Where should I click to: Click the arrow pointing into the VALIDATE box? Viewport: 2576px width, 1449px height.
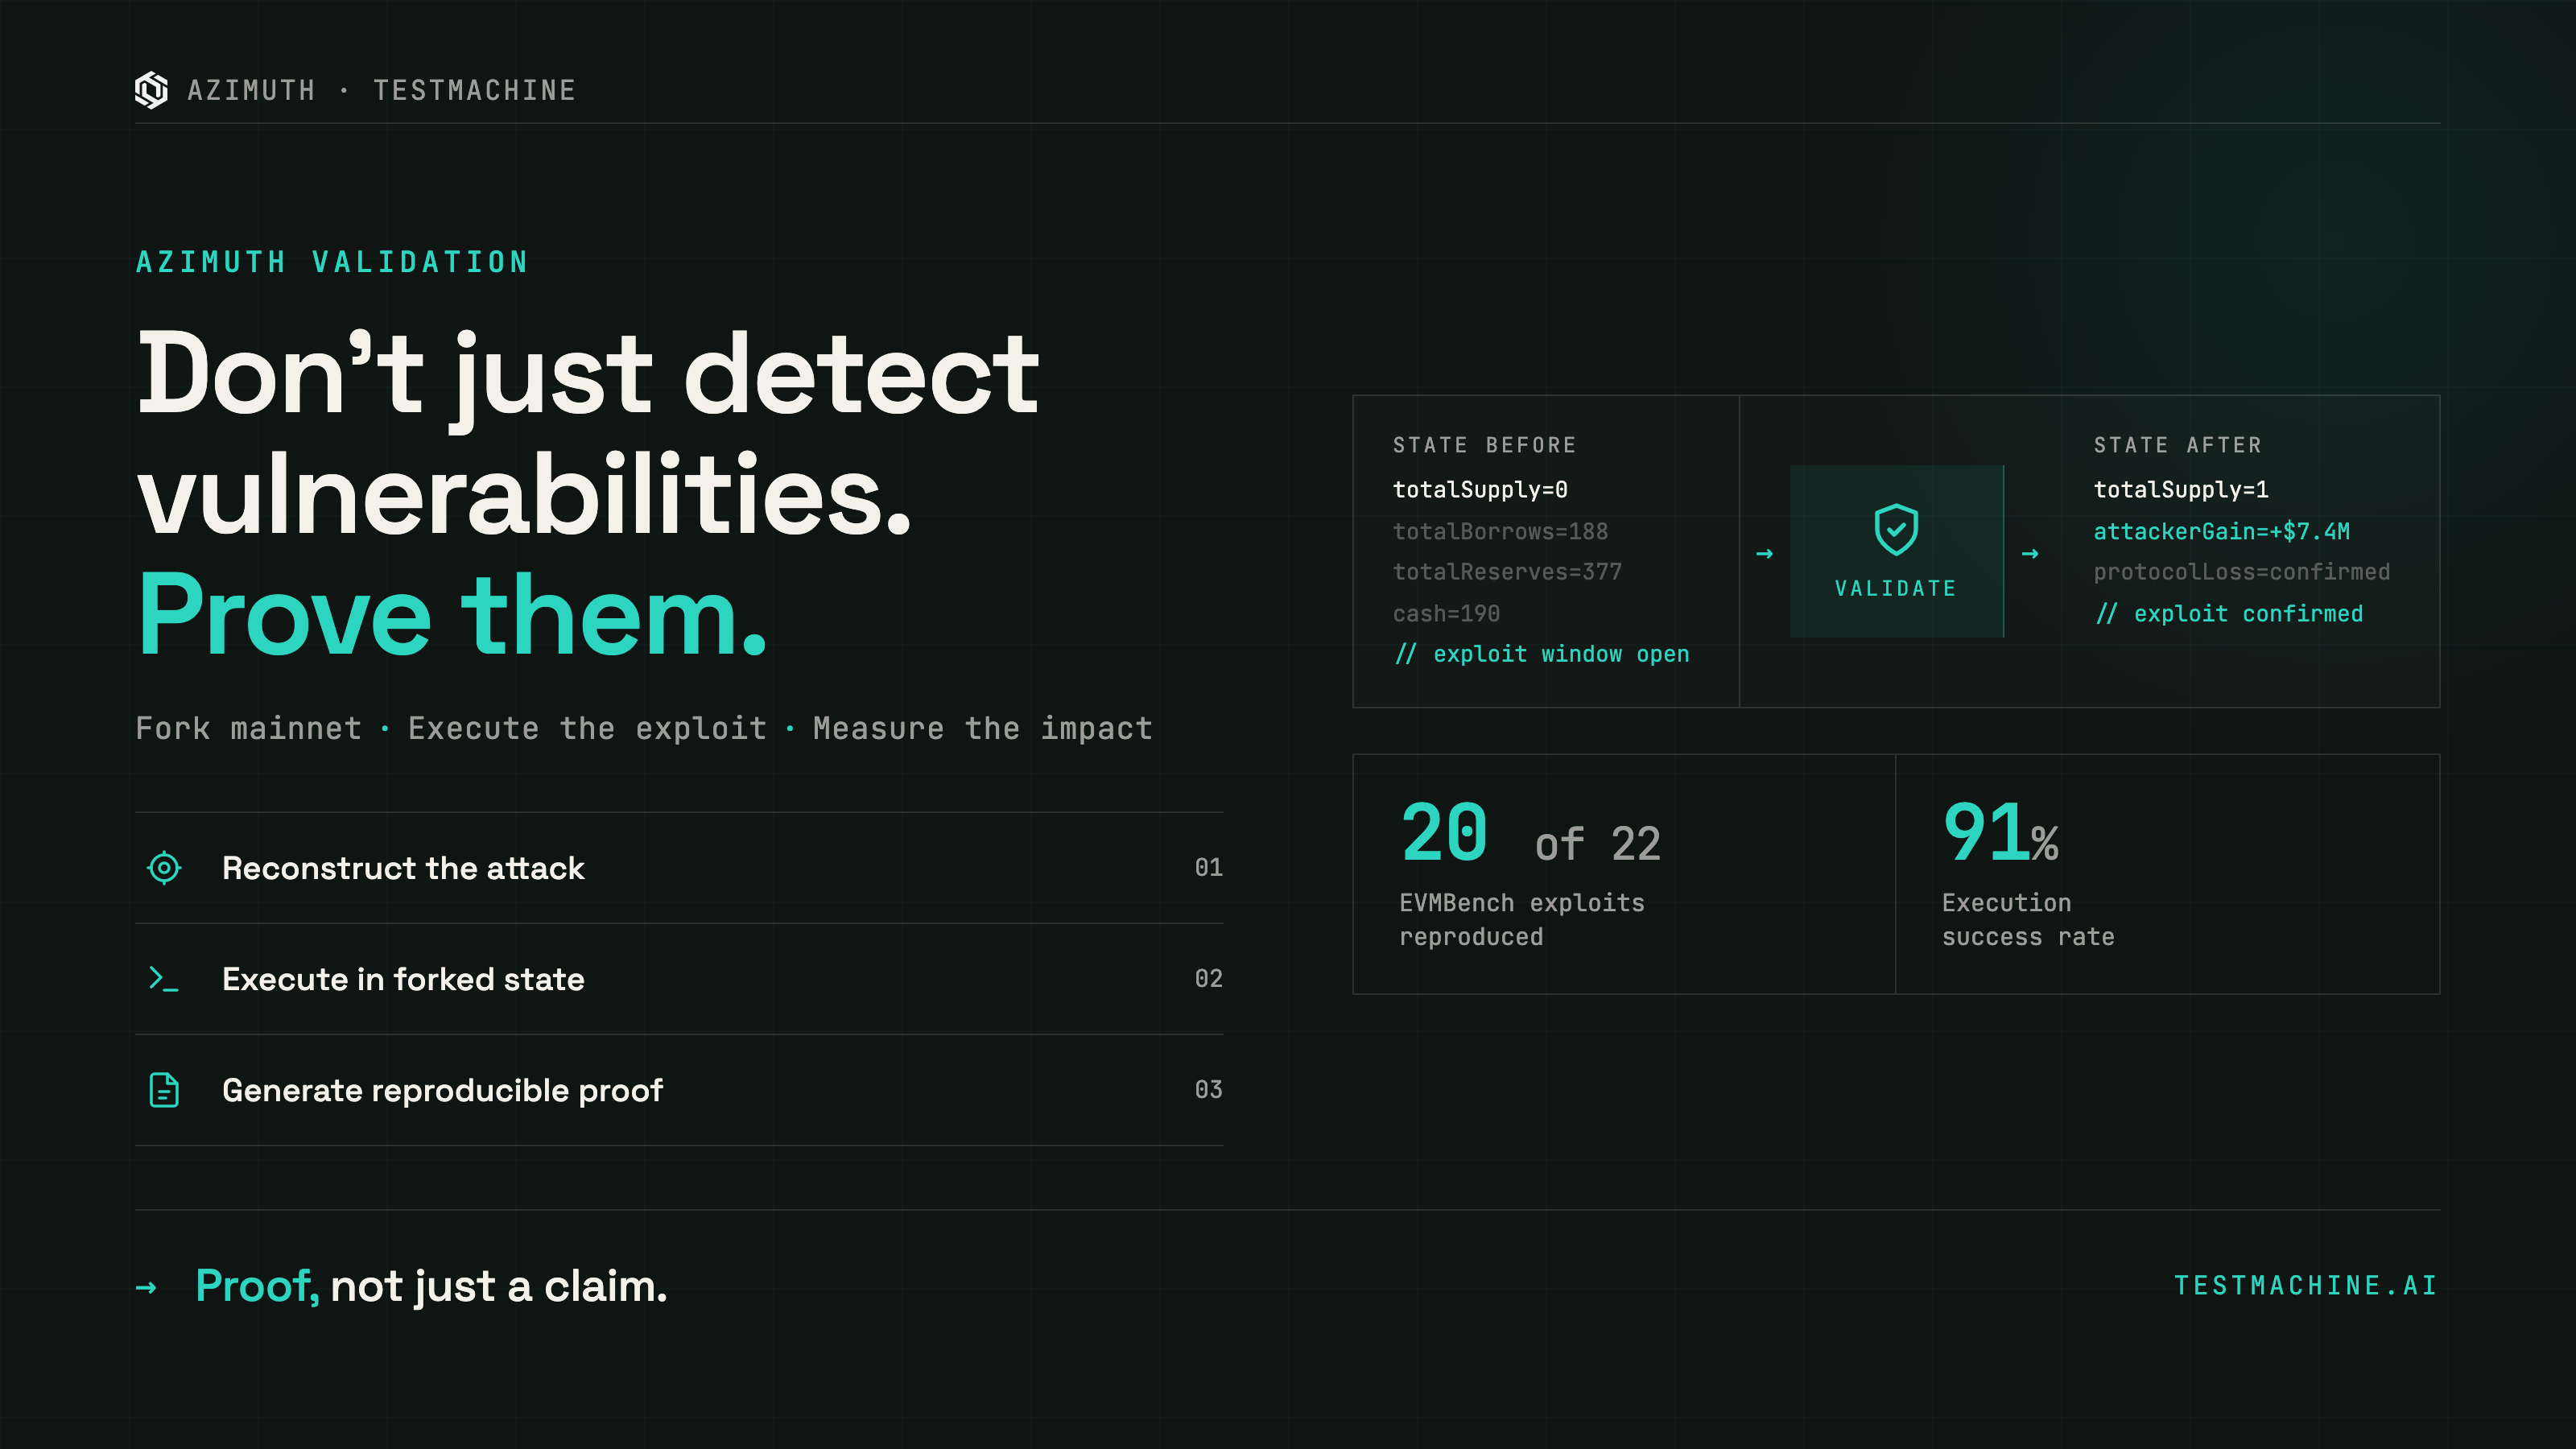pos(1764,553)
